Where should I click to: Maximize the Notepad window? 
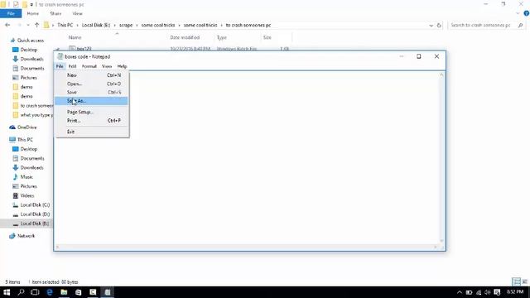tap(419, 56)
